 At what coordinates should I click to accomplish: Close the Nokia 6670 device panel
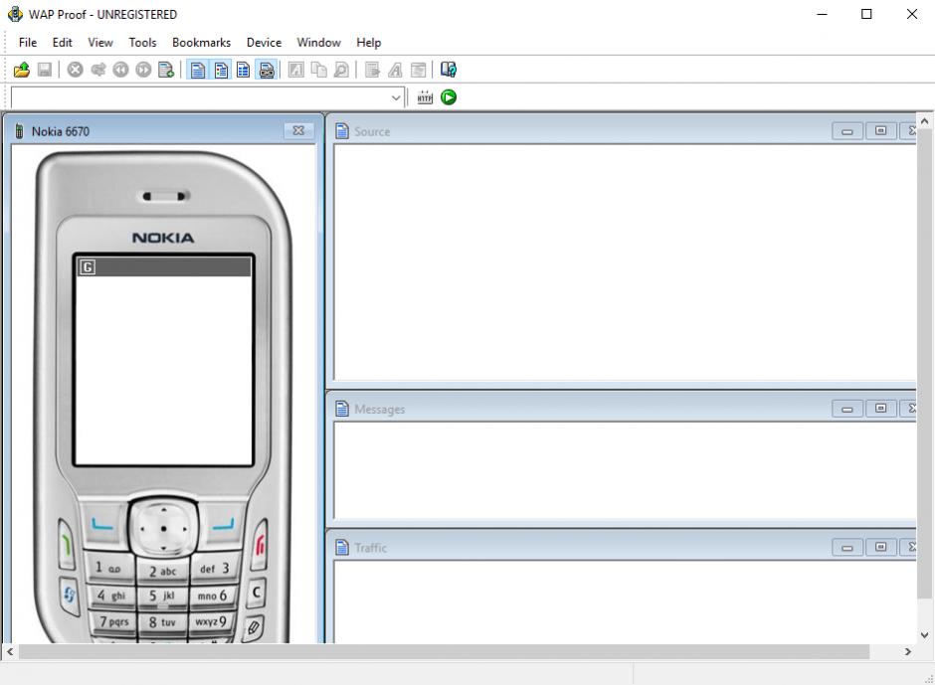(x=298, y=130)
